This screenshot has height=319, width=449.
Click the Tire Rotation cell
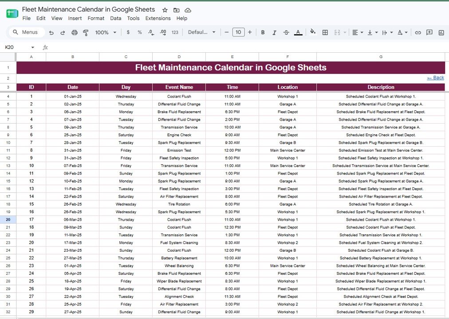point(179,204)
